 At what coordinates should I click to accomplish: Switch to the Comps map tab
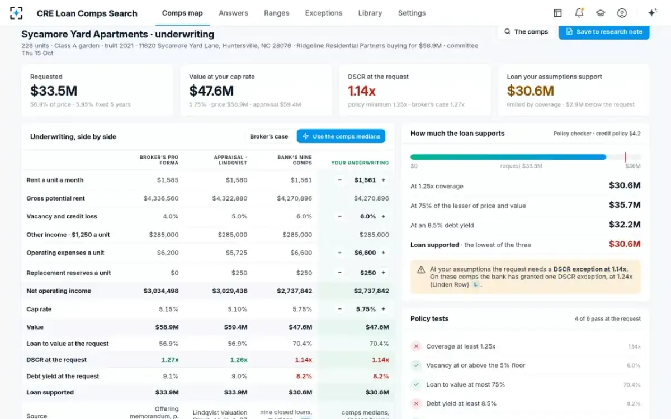182,13
